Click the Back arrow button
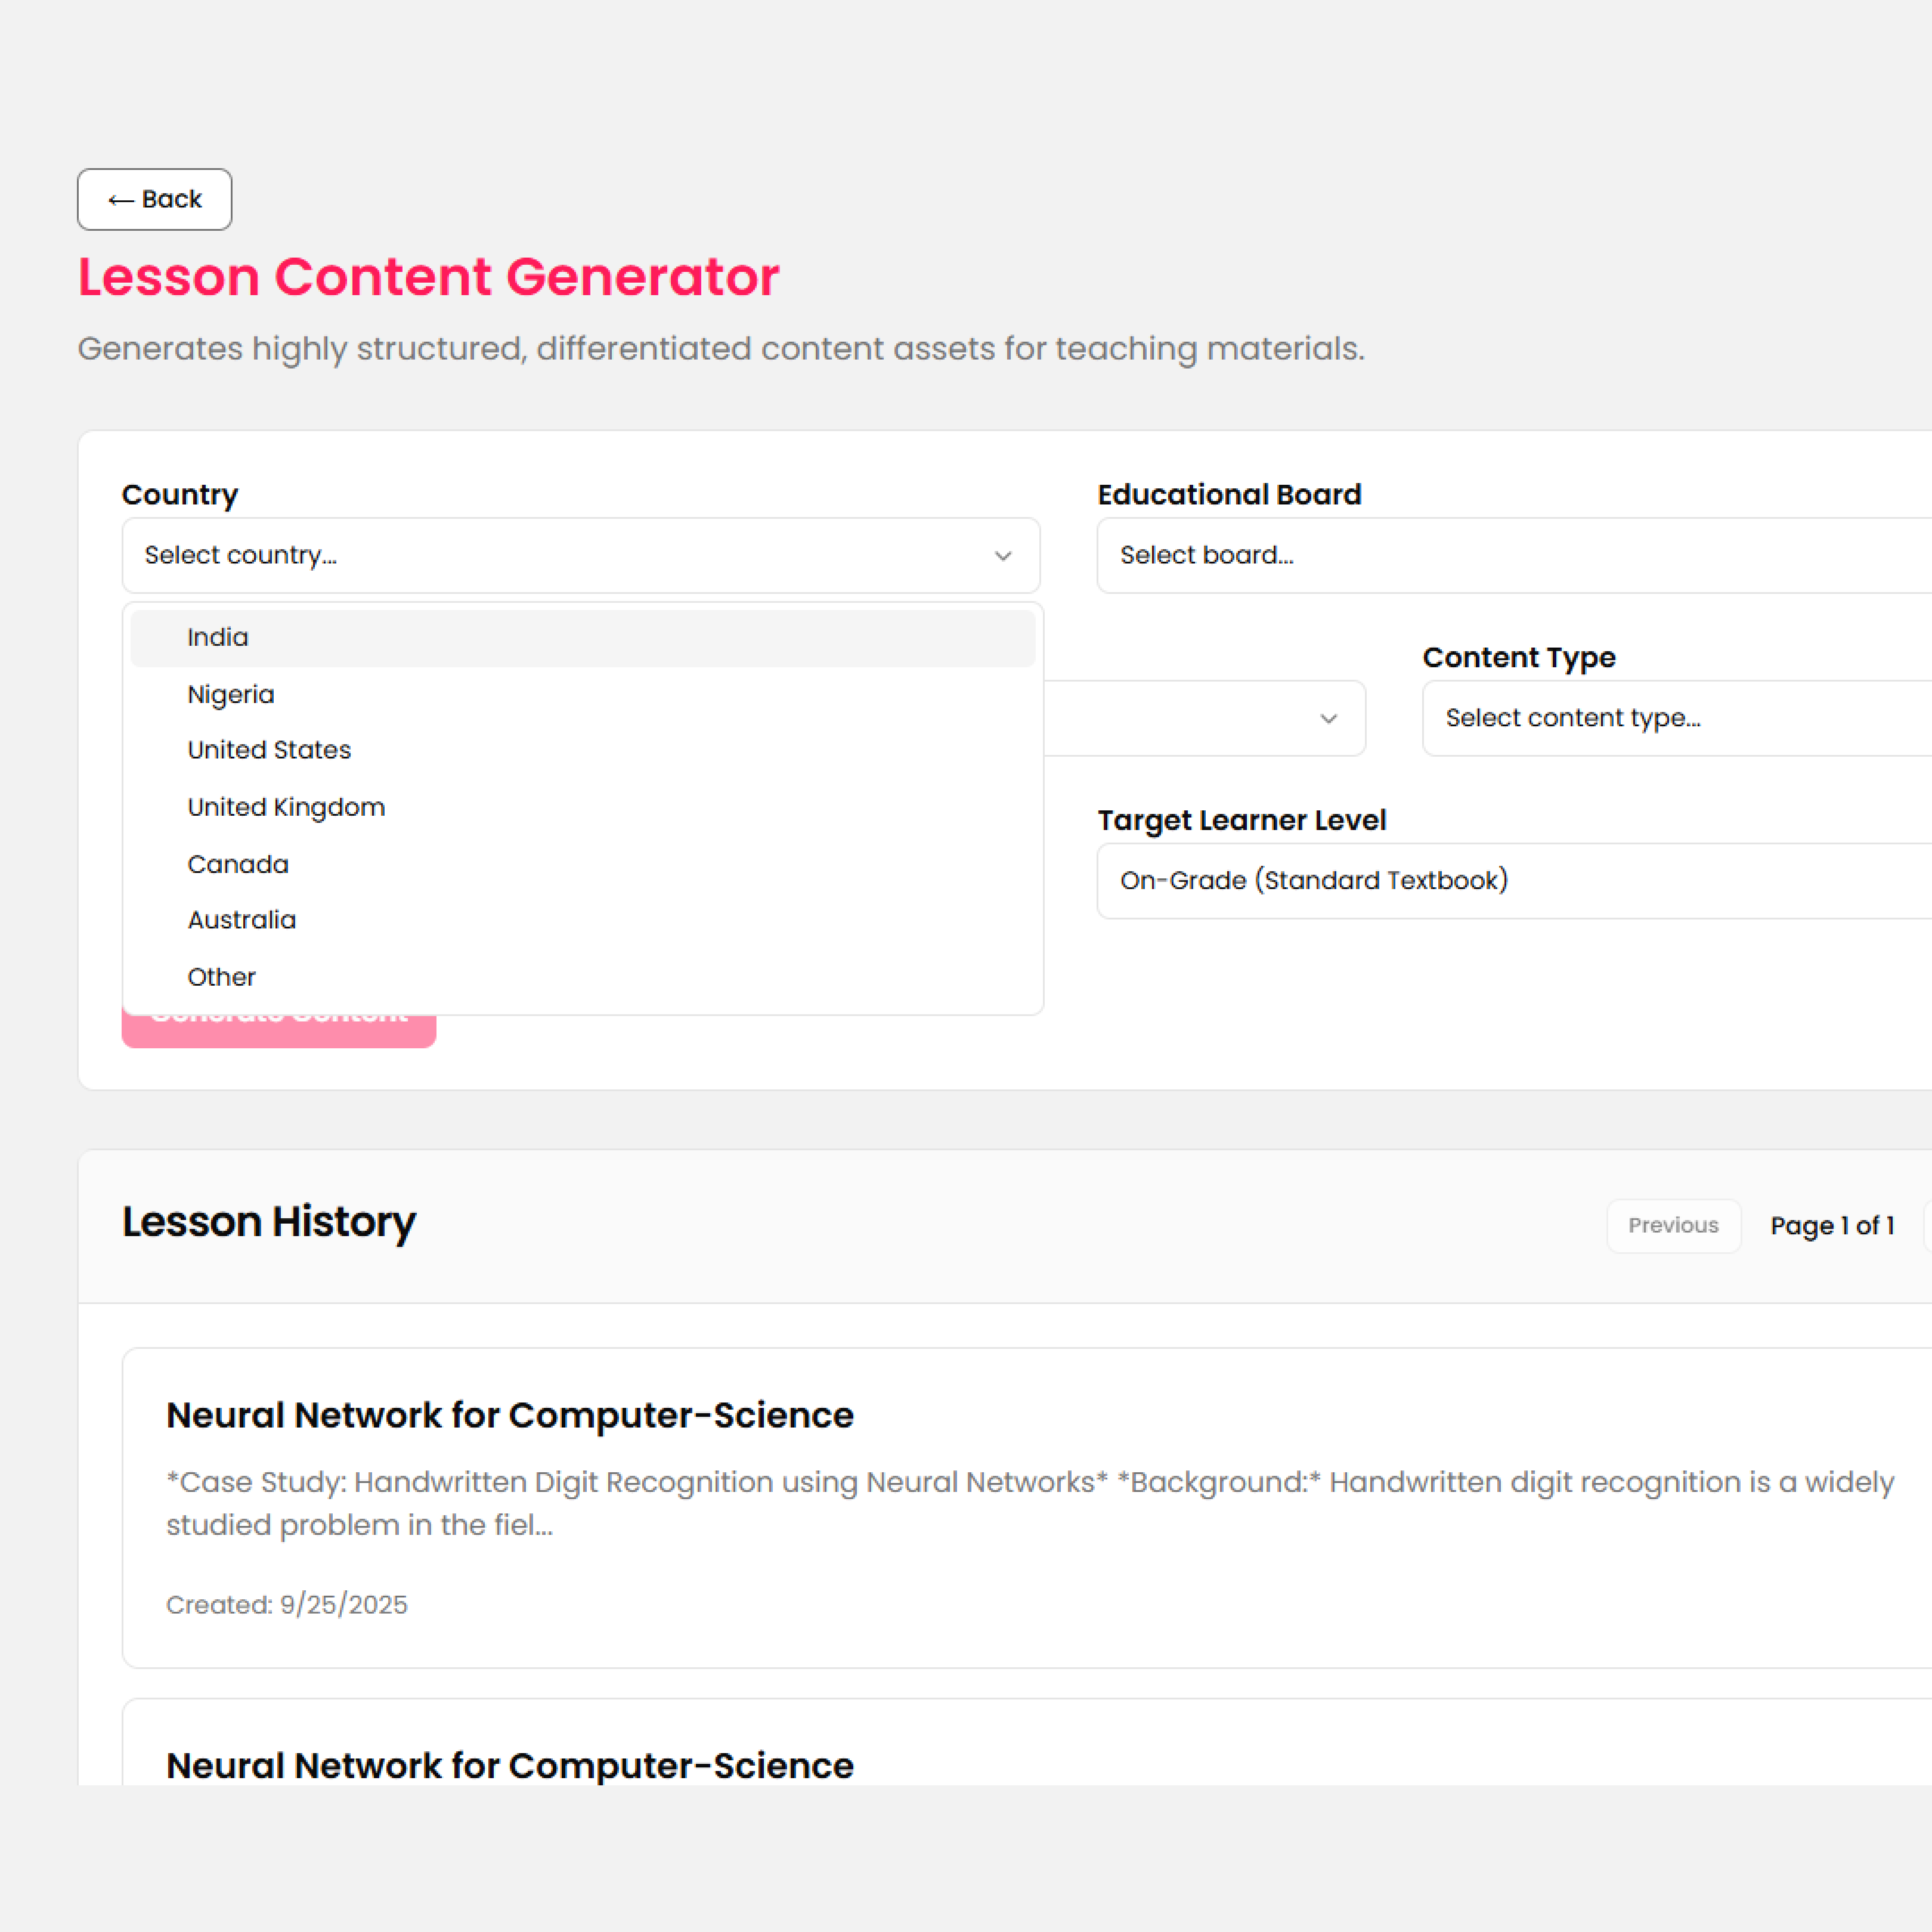 154,199
